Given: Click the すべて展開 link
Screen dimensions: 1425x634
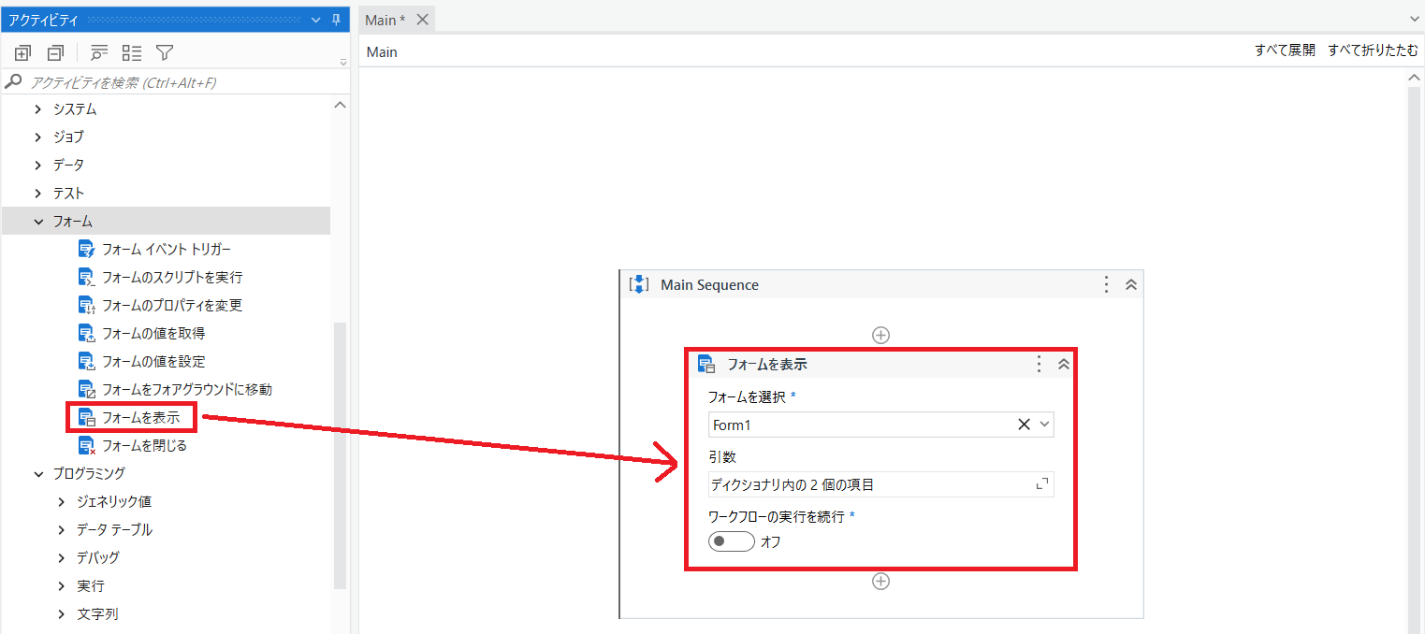Looking at the screenshot, I should coord(1284,50).
